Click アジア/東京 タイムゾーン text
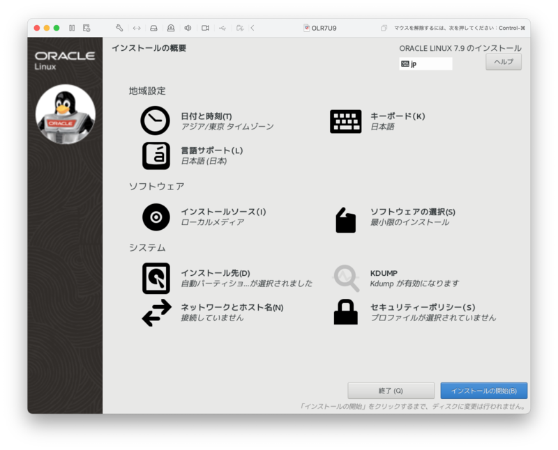The width and height of the screenshot is (558, 450). coord(227,127)
